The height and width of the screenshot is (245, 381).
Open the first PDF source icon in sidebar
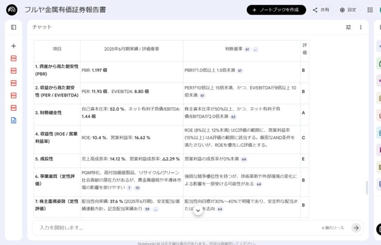[14, 58]
